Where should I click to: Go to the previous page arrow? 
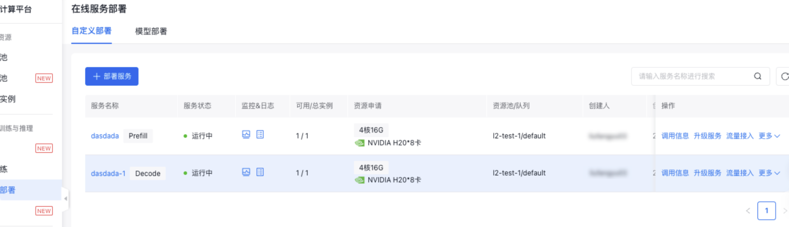748,211
